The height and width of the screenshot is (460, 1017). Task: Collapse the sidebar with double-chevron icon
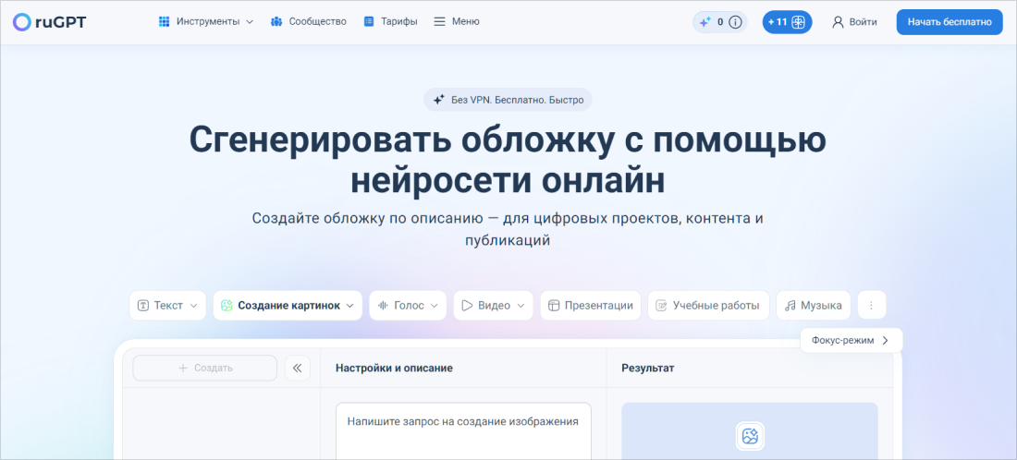(297, 368)
